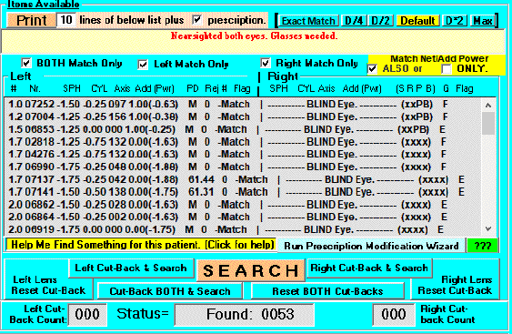Screen dimensions: 512x334
Task: Select the Max tolerance button
Action: click(483, 21)
